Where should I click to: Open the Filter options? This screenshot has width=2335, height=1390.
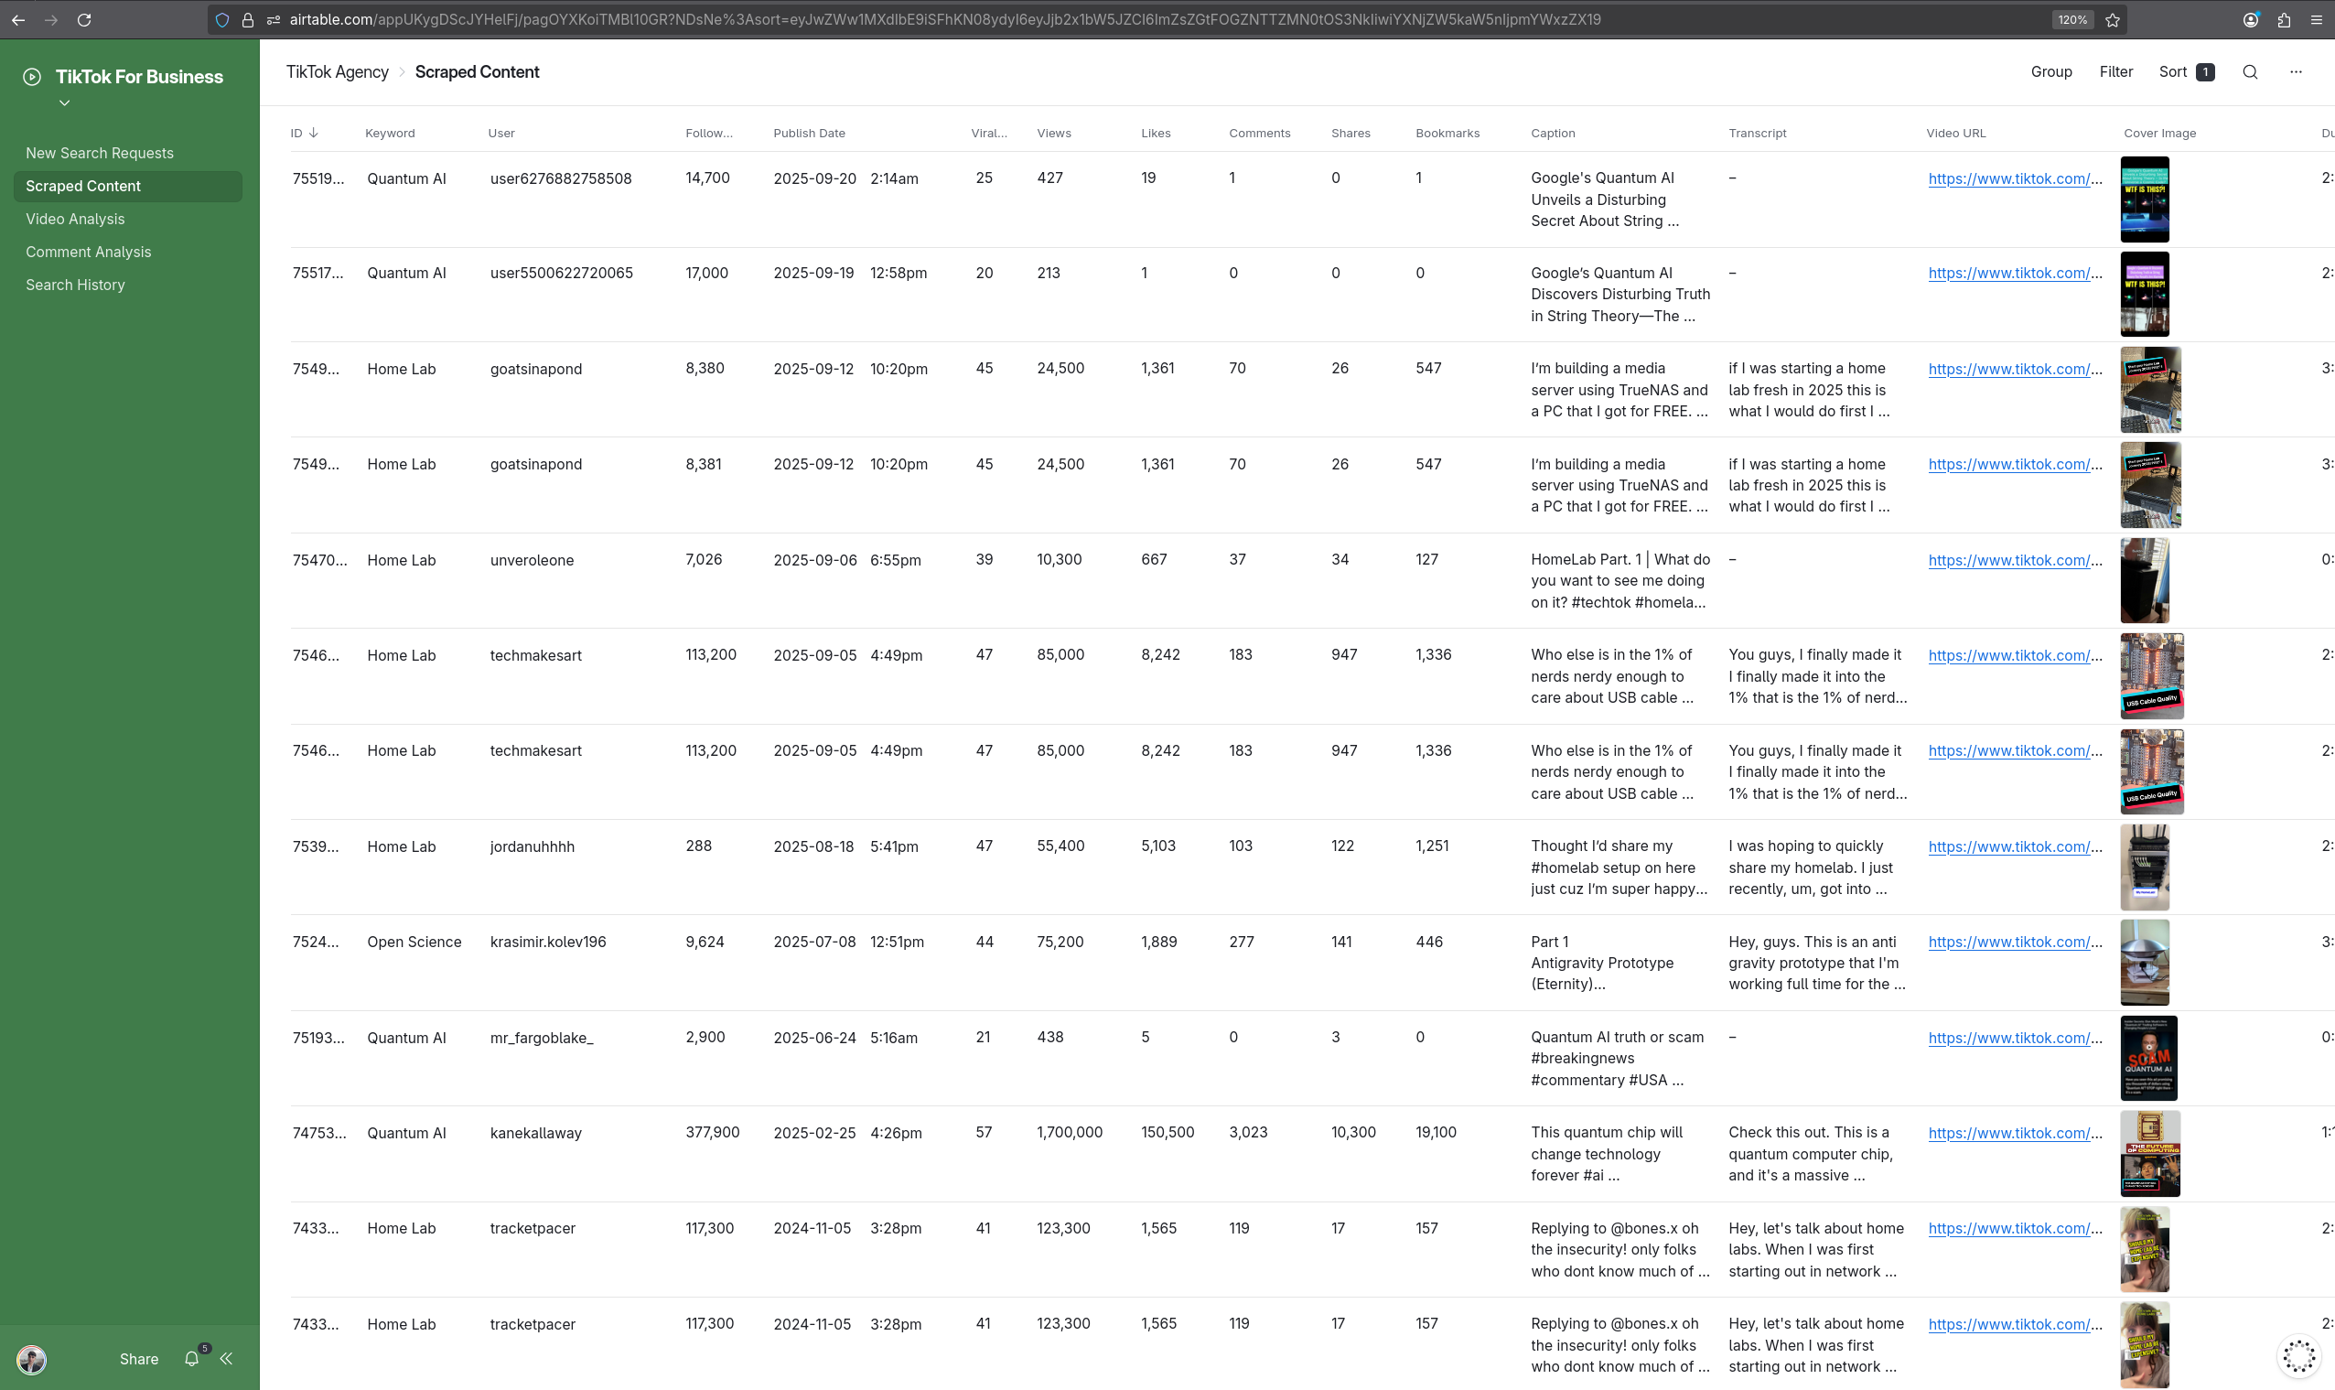[x=2115, y=71]
